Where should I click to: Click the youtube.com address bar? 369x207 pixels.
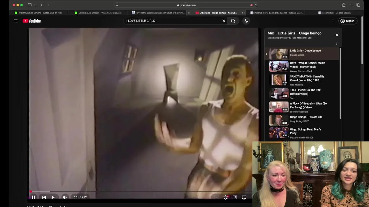[x=186, y=5]
